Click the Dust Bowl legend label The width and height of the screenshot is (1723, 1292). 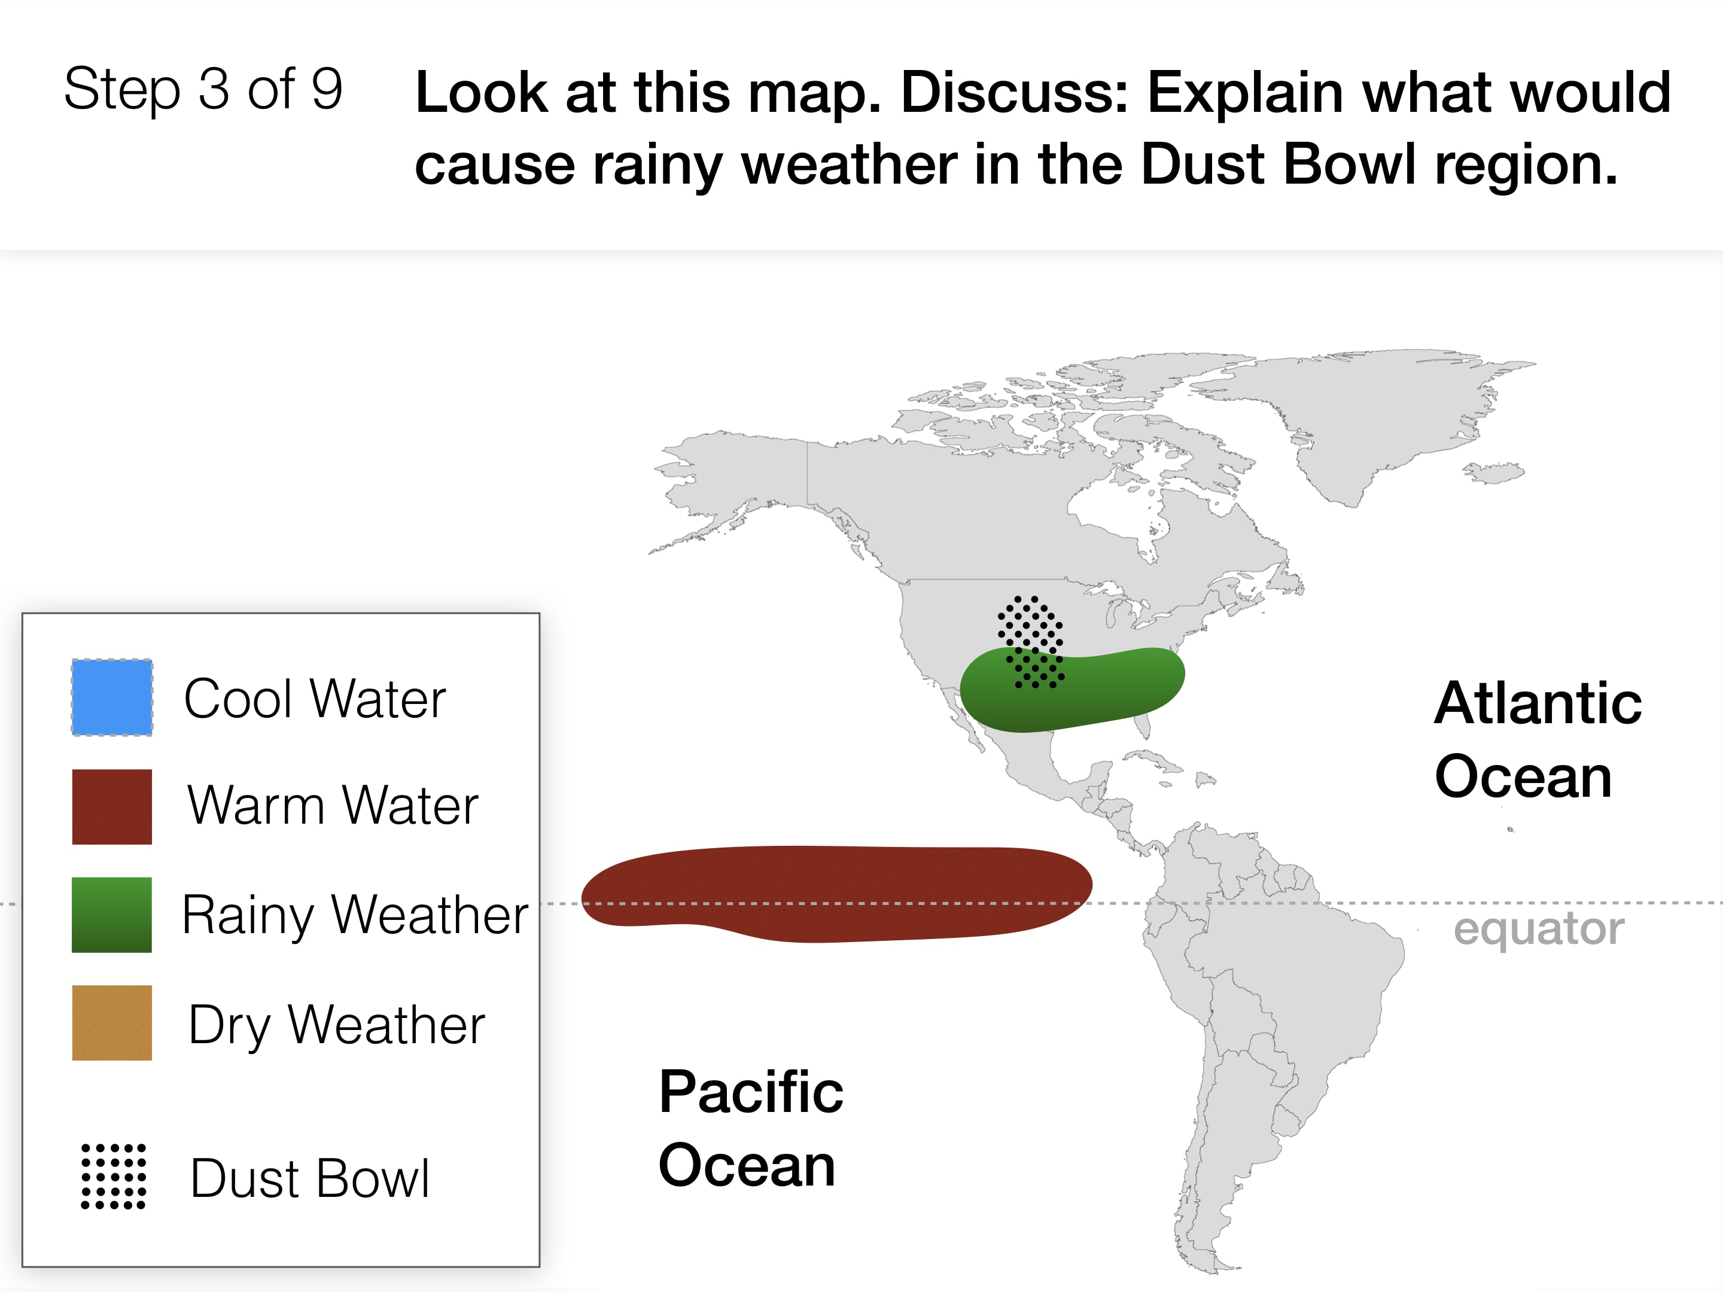[310, 1178]
